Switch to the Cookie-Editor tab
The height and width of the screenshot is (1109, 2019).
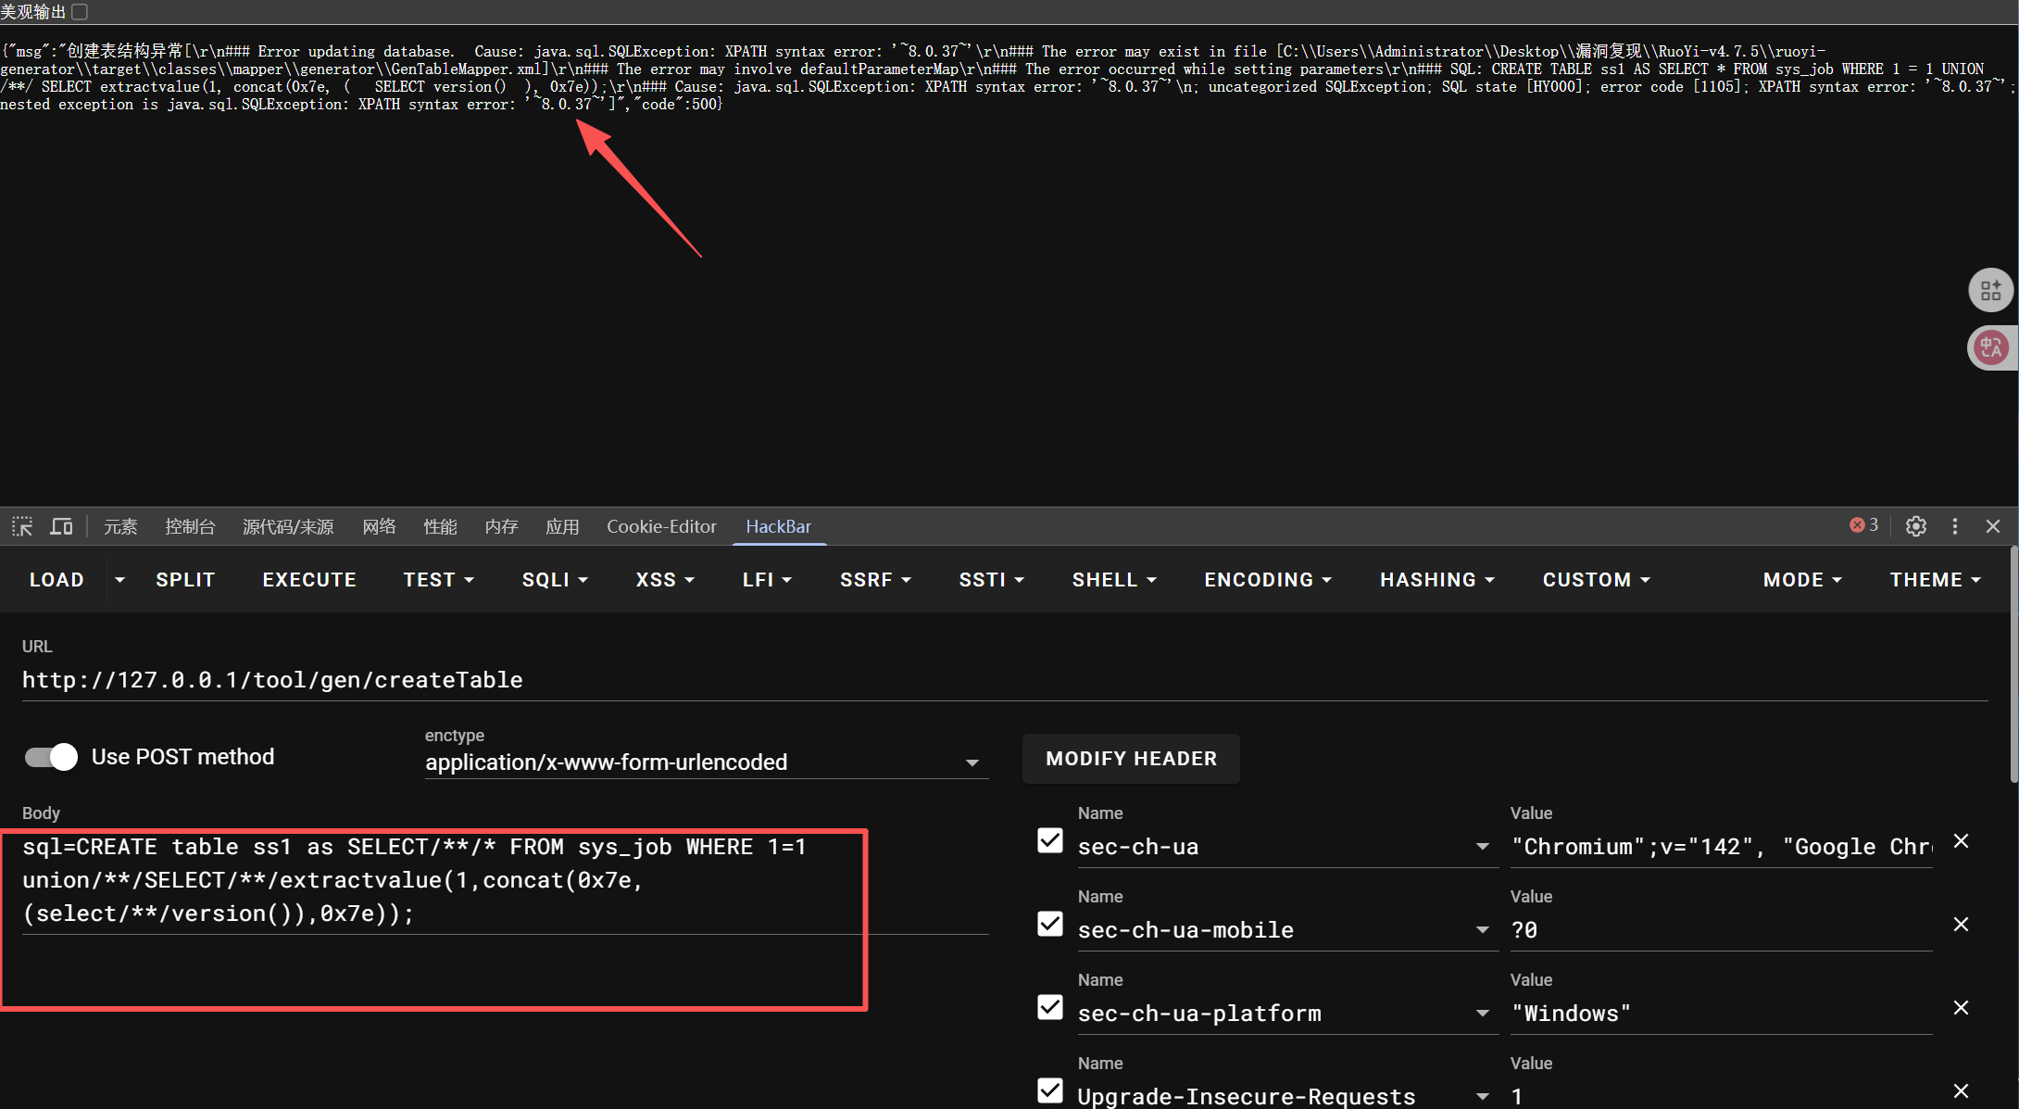(661, 526)
